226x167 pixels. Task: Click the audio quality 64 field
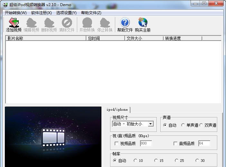(x=204, y=144)
